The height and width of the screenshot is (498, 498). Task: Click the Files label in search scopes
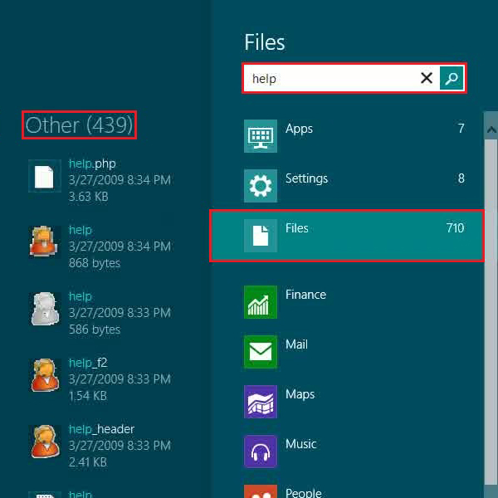point(296,228)
